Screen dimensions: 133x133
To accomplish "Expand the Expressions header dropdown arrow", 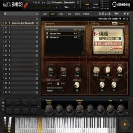I will point(83,30).
